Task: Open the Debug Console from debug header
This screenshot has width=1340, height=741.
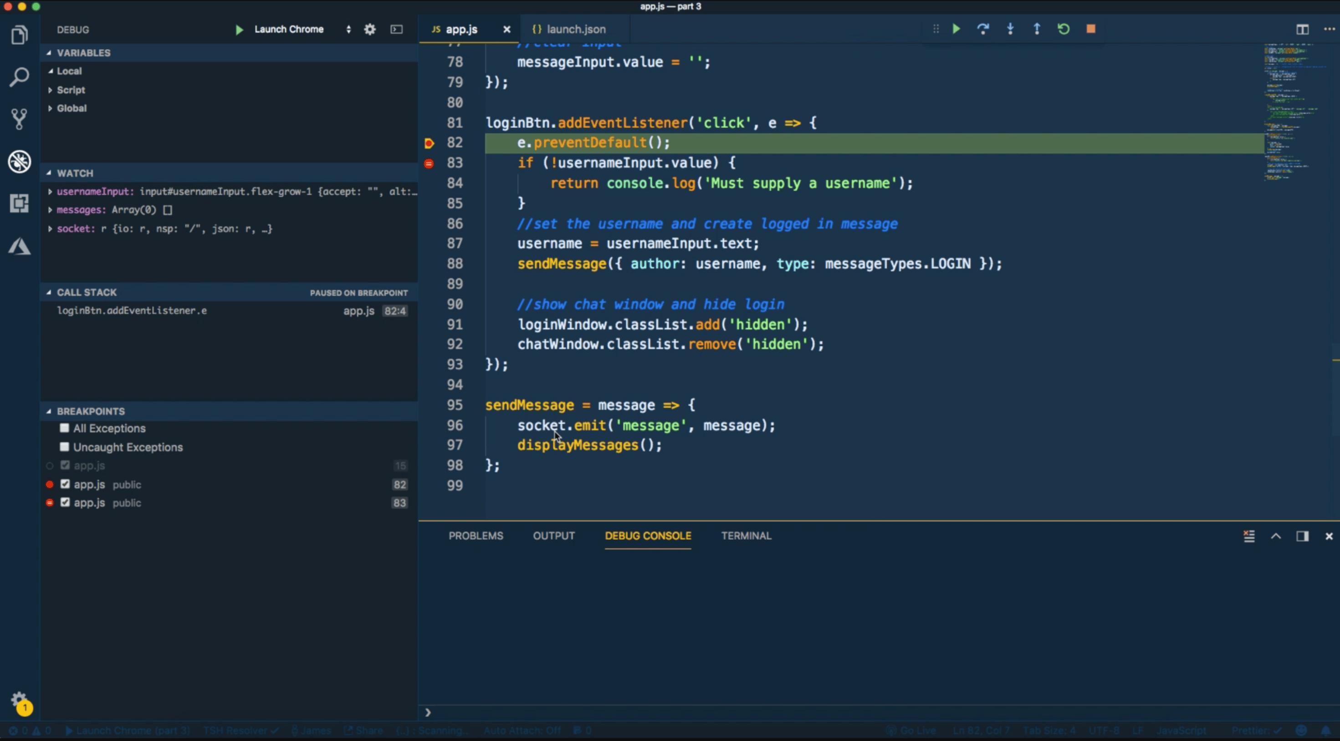Action: click(396, 29)
